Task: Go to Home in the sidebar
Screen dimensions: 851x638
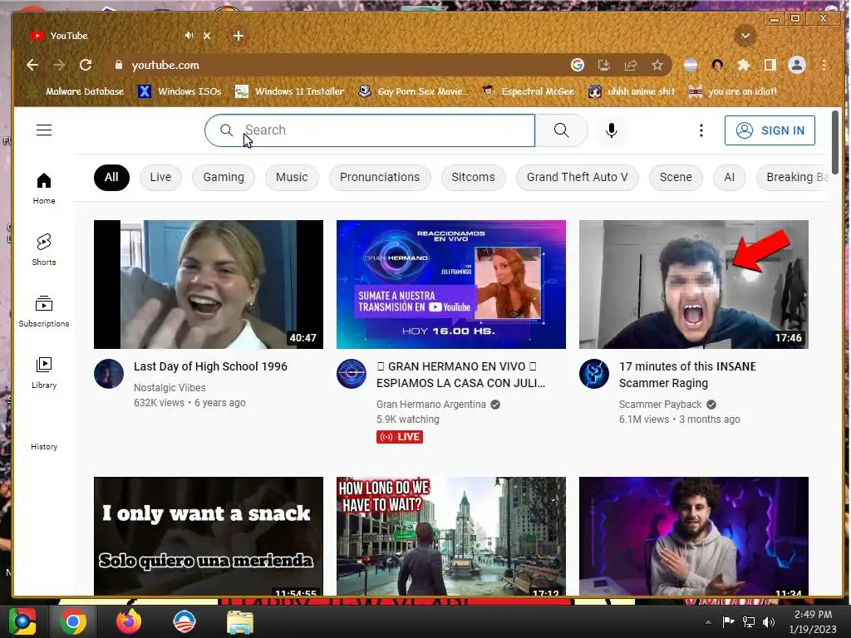Action: [44, 189]
